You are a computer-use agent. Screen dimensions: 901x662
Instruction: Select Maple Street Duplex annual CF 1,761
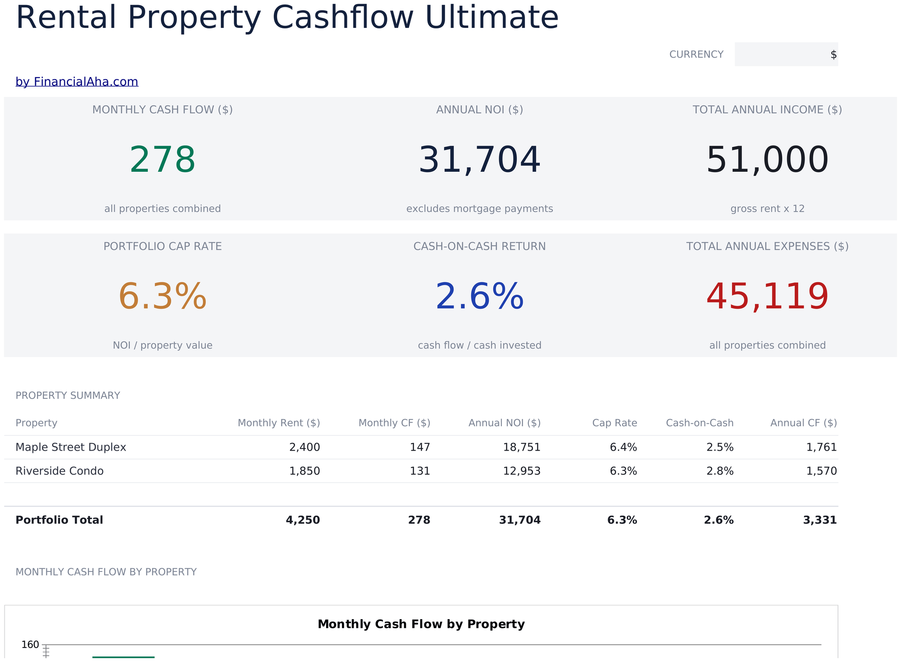(x=822, y=447)
